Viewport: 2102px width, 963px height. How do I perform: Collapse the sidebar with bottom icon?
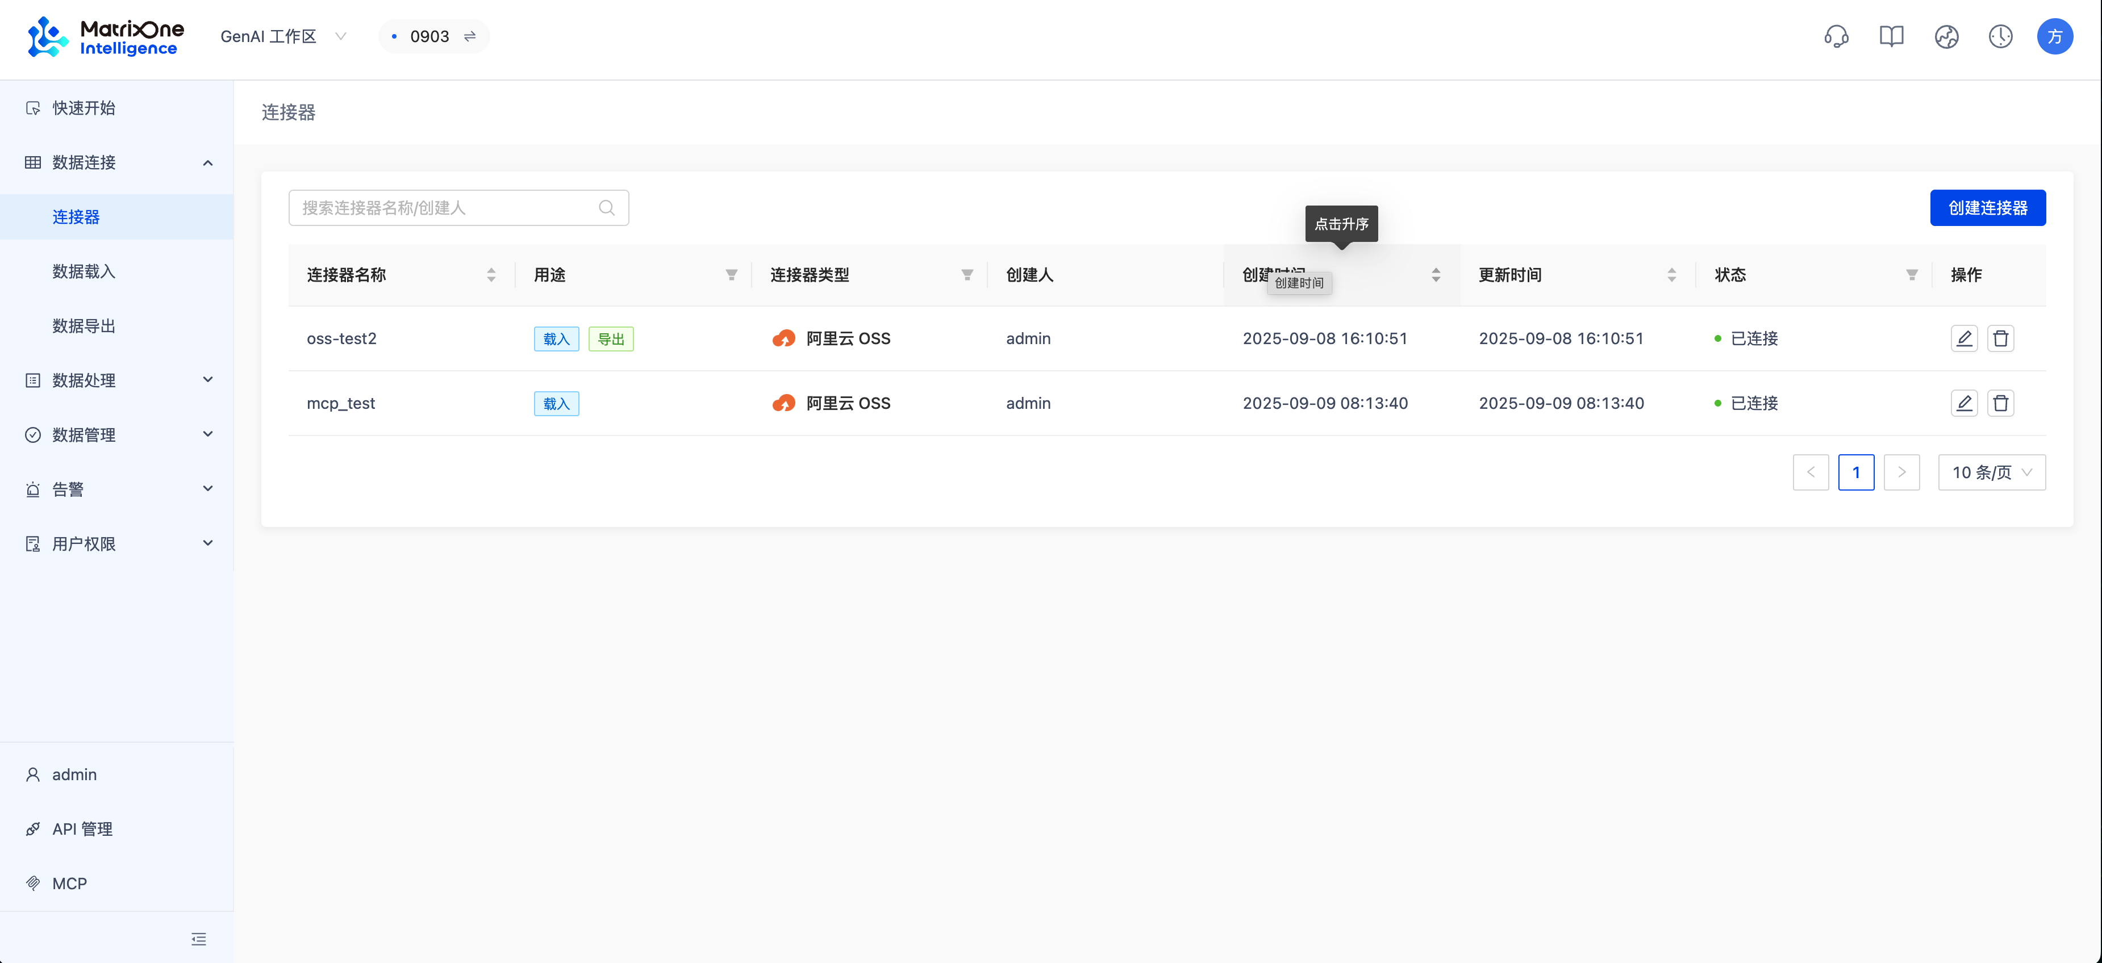tap(198, 939)
